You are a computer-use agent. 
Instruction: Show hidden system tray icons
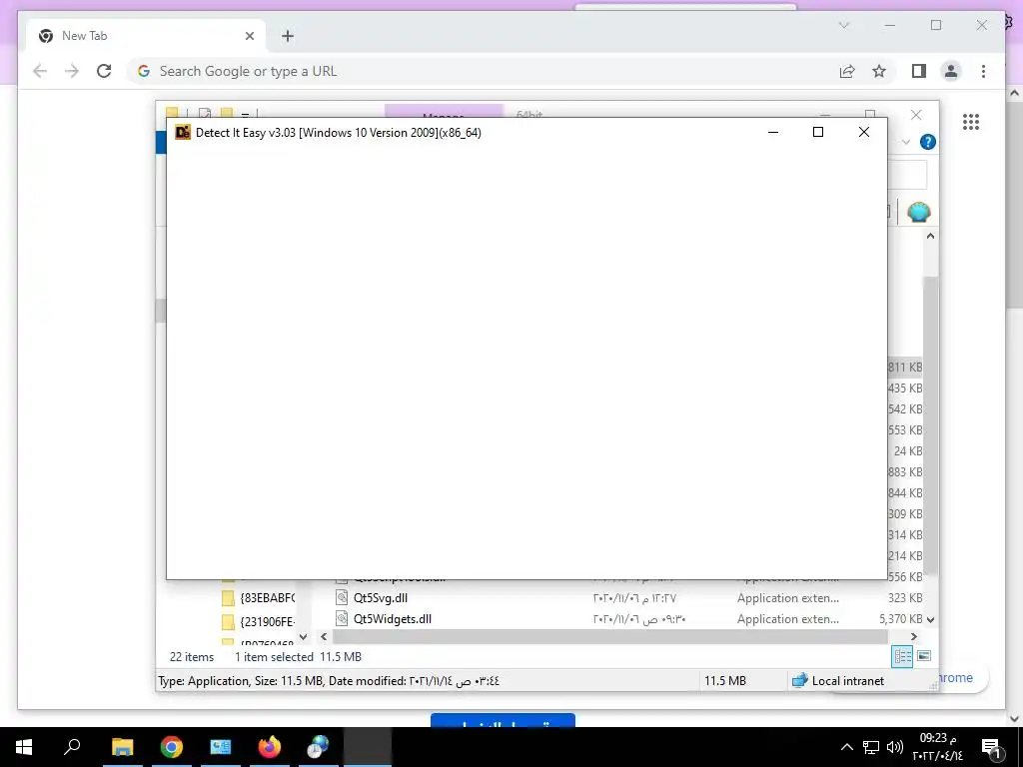(847, 747)
